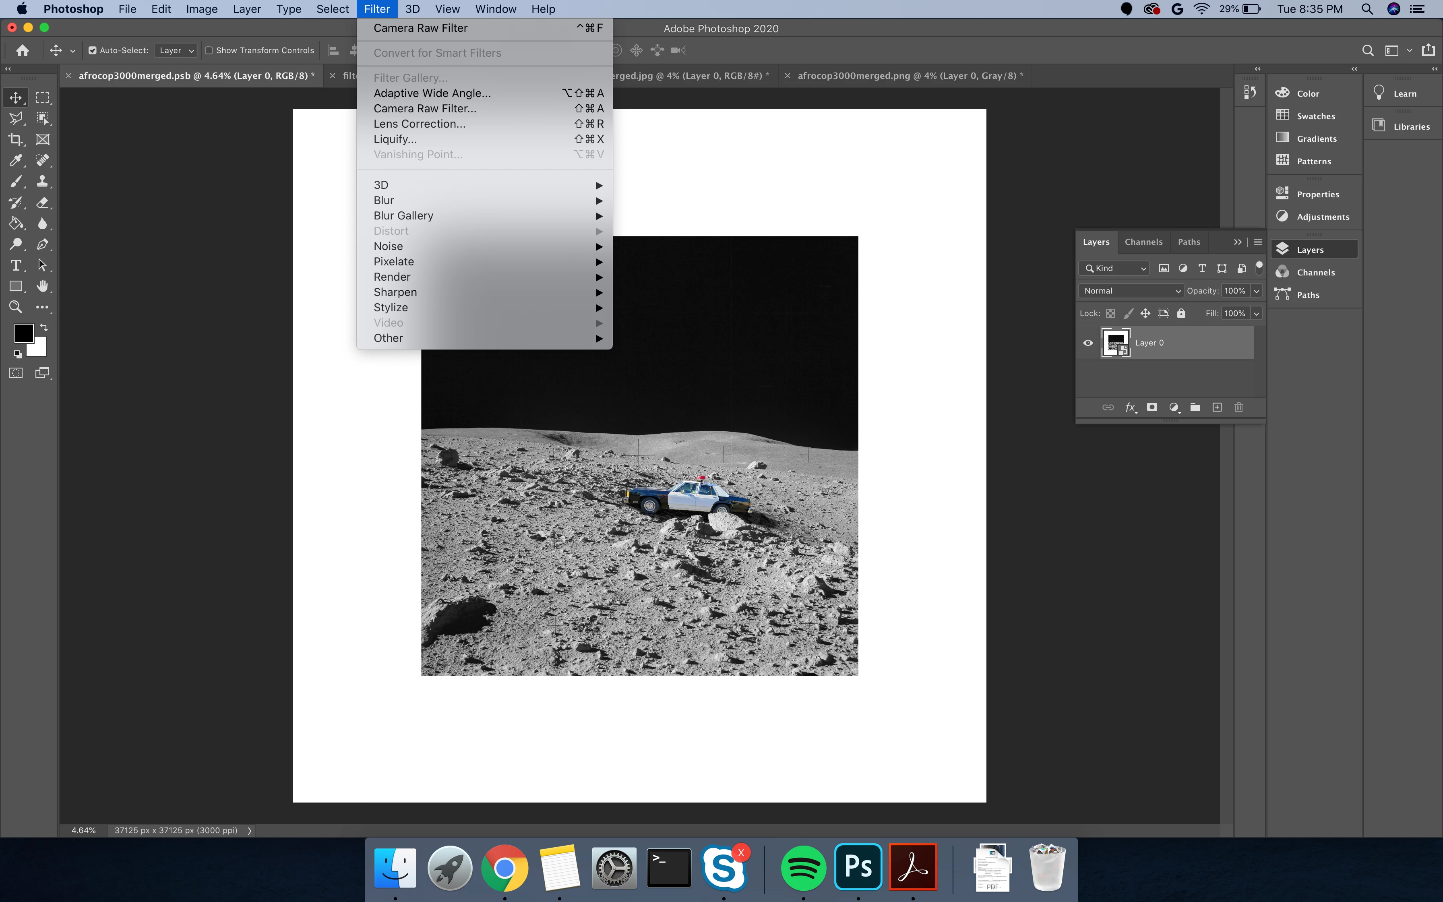Image resolution: width=1443 pixels, height=902 pixels.
Task: Enable Show Transform Controls checkbox
Action: (209, 51)
